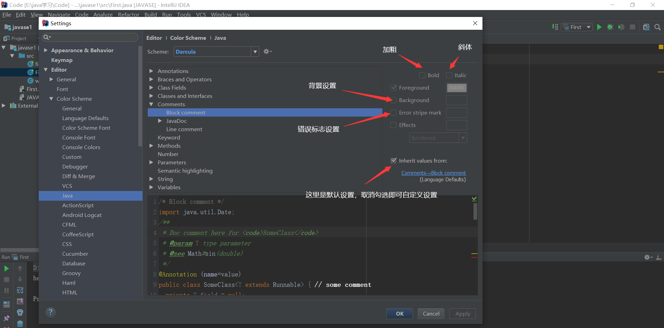The height and width of the screenshot is (328, 664).
Task: Start debugging with the green bug icon
Action: pos(610,27)
